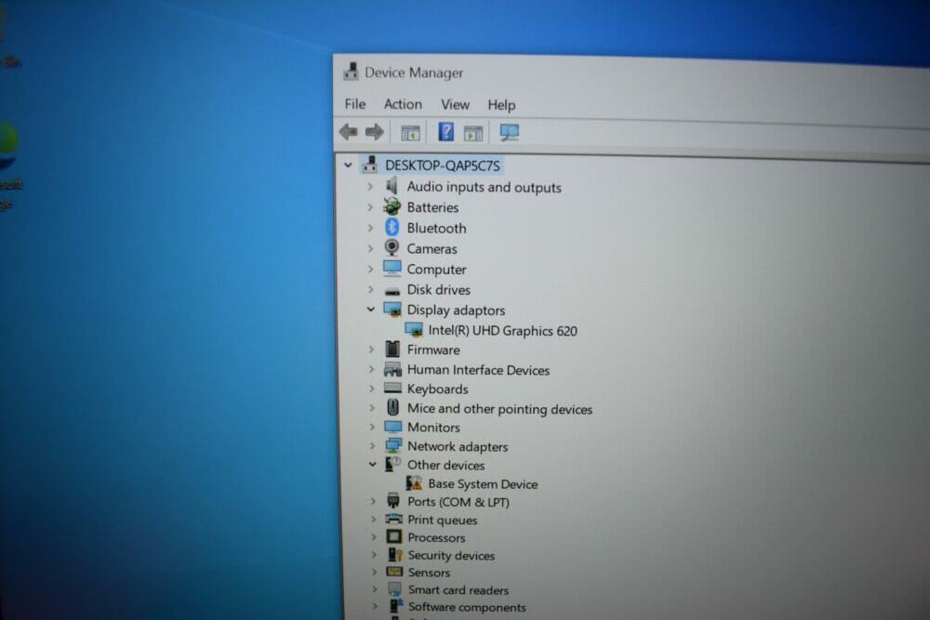
Task: Select the Keyboards label
Action: [437, 389]
